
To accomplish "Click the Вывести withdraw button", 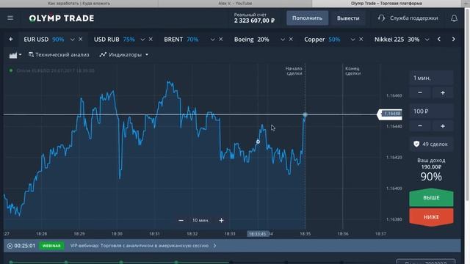I will coord(348,18).
